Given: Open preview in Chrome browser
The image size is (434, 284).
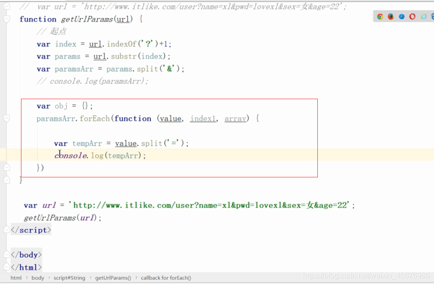Looking at the screenshot, I should tap(380, 17).
